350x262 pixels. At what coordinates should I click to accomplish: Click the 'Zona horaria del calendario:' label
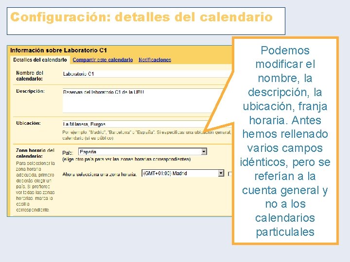[x=35, y=153]
